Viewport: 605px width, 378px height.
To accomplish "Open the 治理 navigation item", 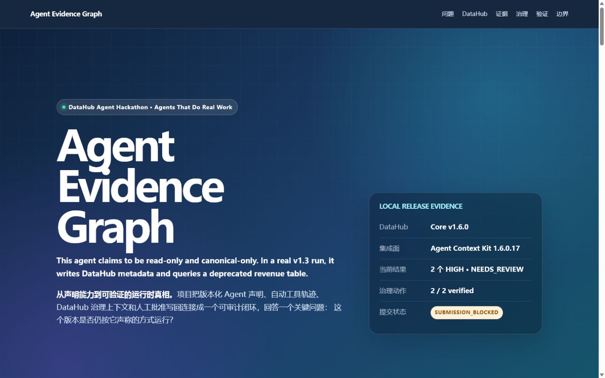I will coord(522,14).
